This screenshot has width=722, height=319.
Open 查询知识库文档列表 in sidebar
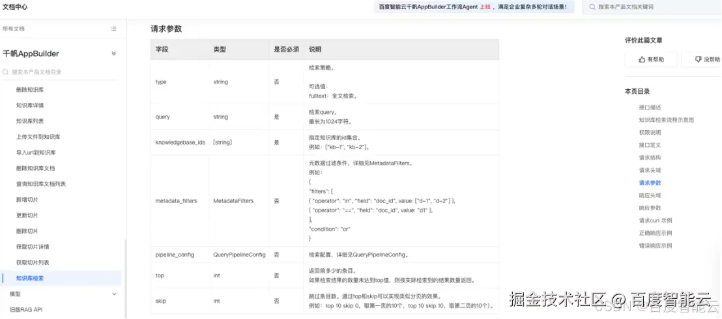point(41,184)
